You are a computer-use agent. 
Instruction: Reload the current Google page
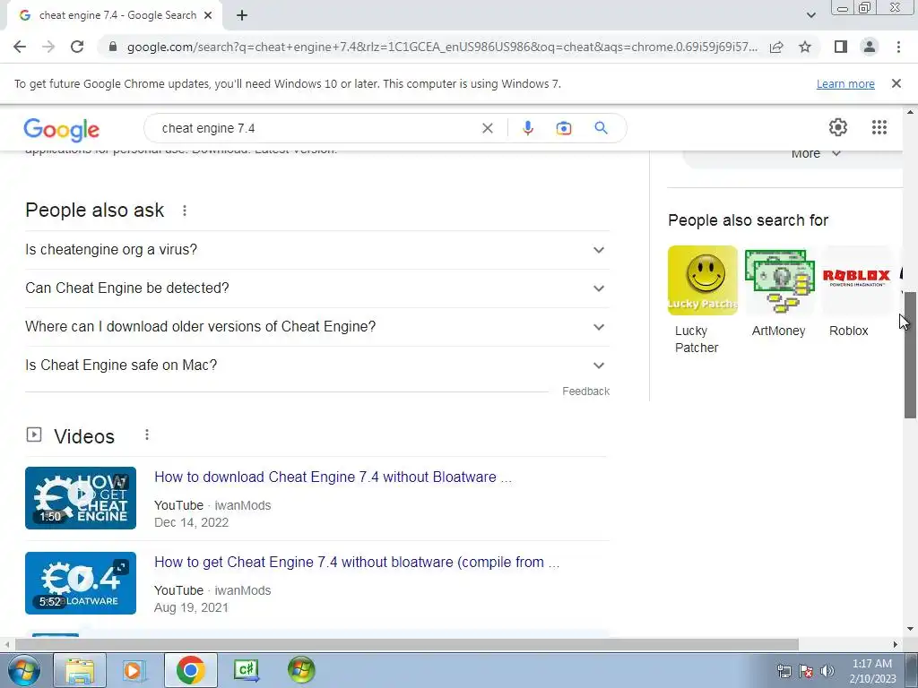point(77,47)
